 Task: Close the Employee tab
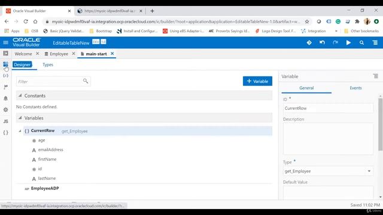[74, 53]
